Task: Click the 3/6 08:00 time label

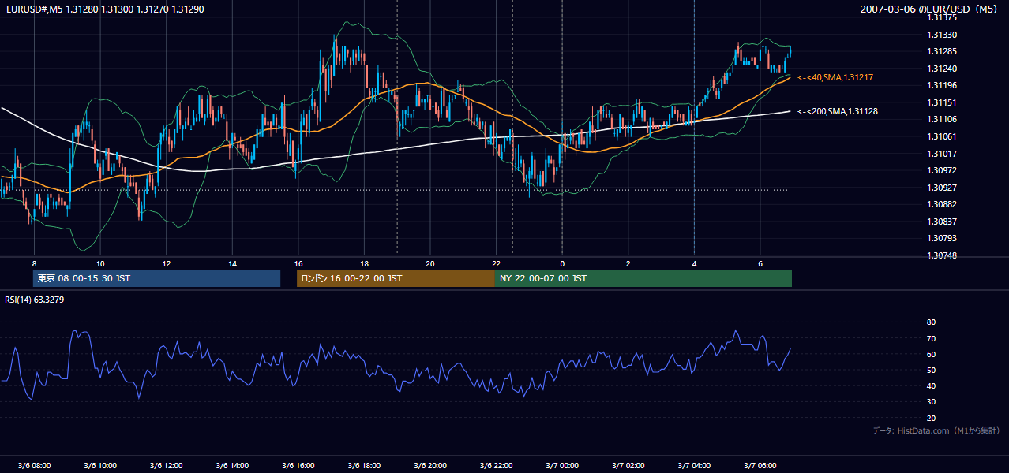Action: pos(34,465)
